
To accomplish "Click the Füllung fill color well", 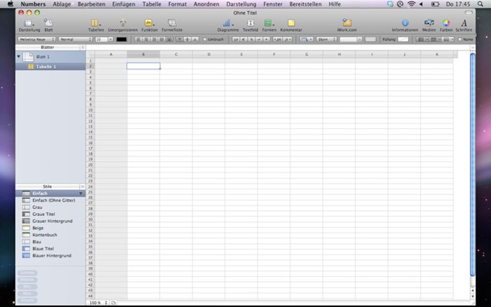I will (x=403, y=39).
